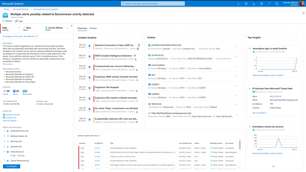Click the Events count icon
The image size is (306, 172).
[5, 91]
